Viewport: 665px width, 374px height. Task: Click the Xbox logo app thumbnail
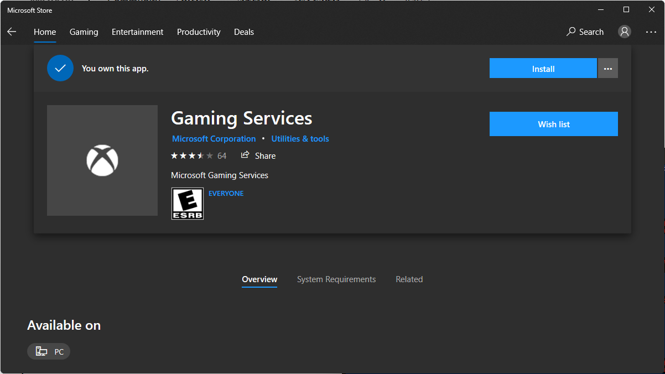102,160
